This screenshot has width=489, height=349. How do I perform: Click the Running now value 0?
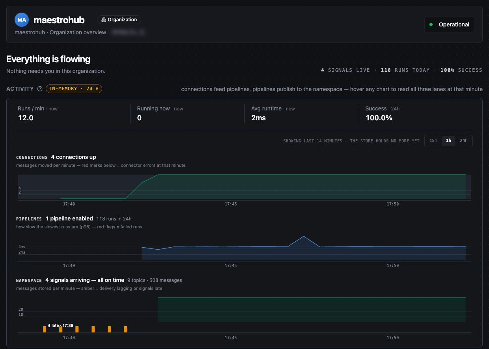[139, 118]
